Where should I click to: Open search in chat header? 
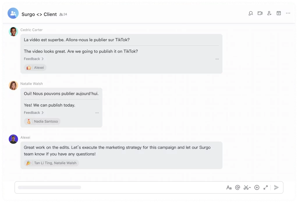[251, 13]
